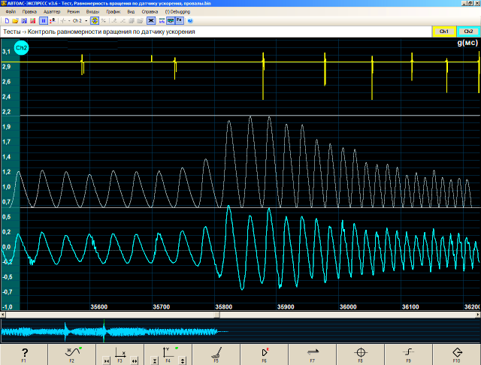Click the F1 help question mark button
The height and width of the screenshot is (365, 481).
pyautogui.click(x=23, y=353)
